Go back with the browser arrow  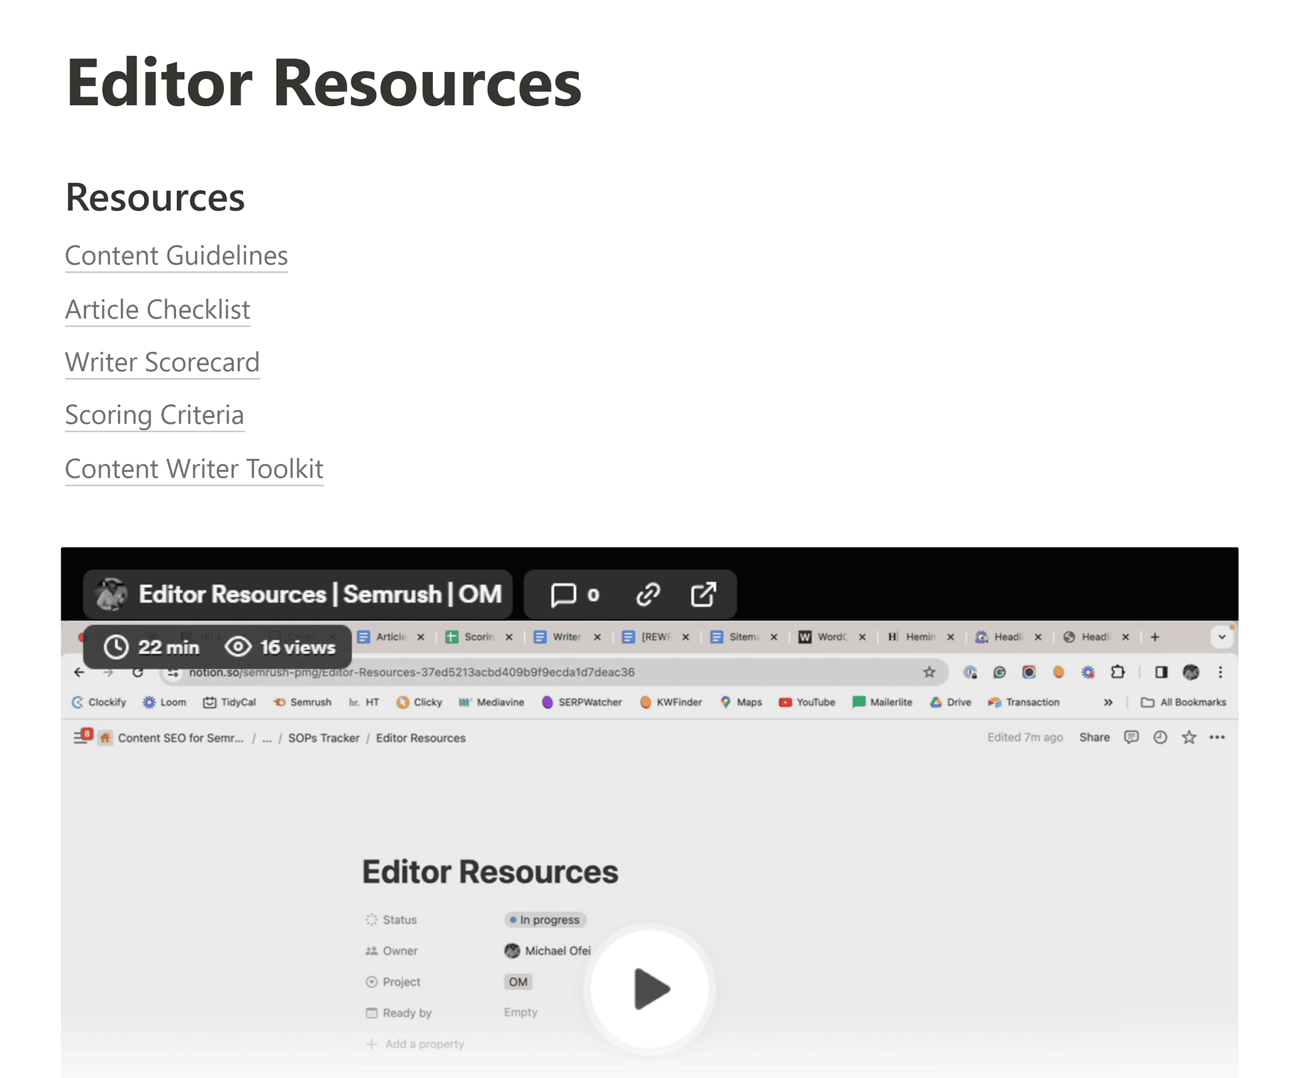pos(78,672)
